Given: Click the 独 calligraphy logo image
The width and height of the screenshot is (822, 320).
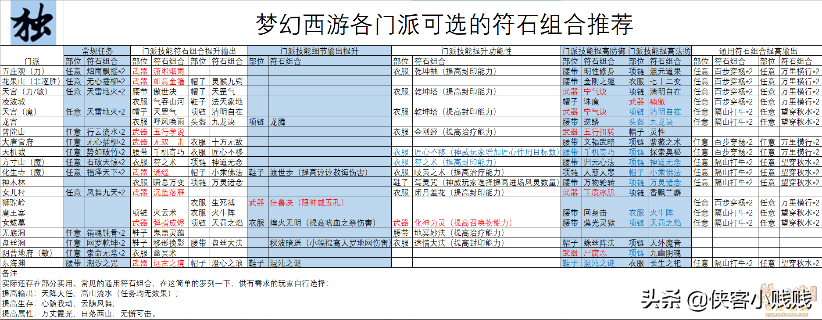Looking at the screenshot, I should coord(33,22).
